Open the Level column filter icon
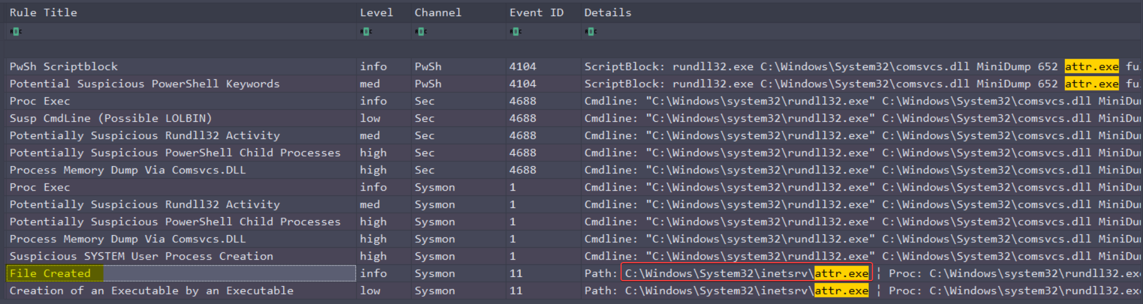The height and width of the screenshot is (304, 1143). click(x=366, y=31)
